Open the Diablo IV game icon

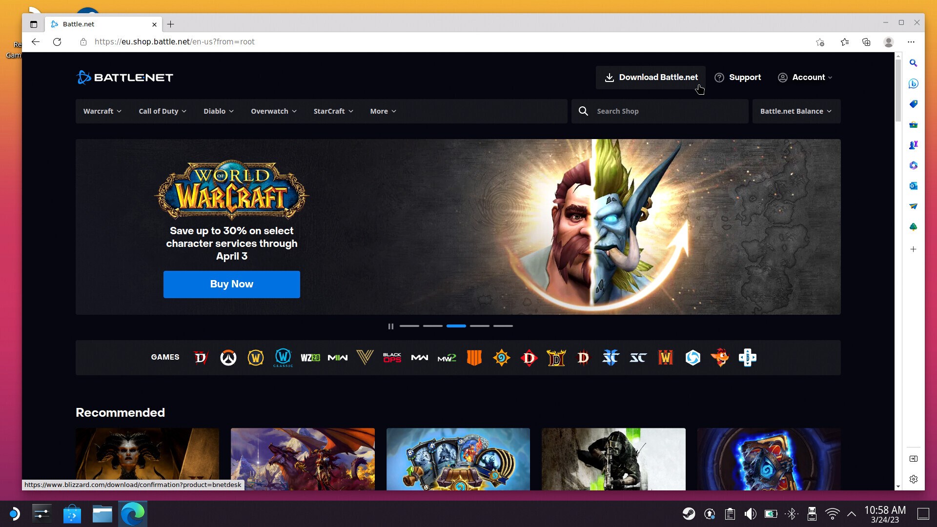201,358
